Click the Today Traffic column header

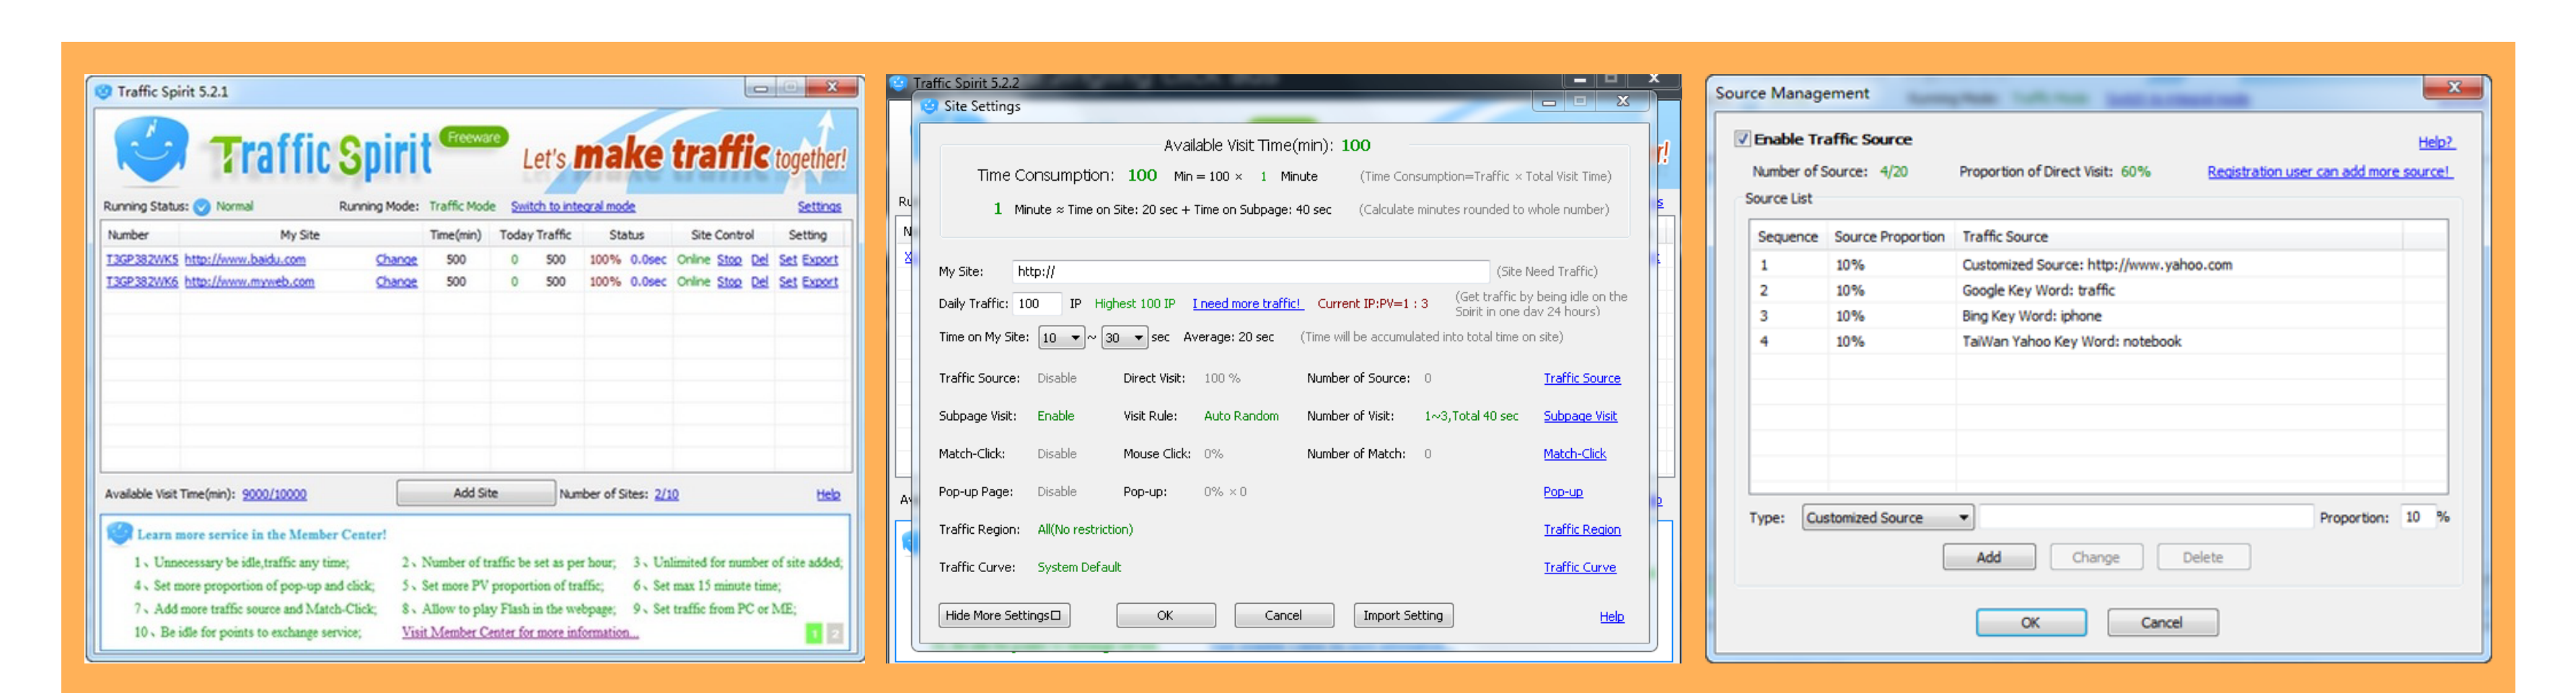[535, 235]
